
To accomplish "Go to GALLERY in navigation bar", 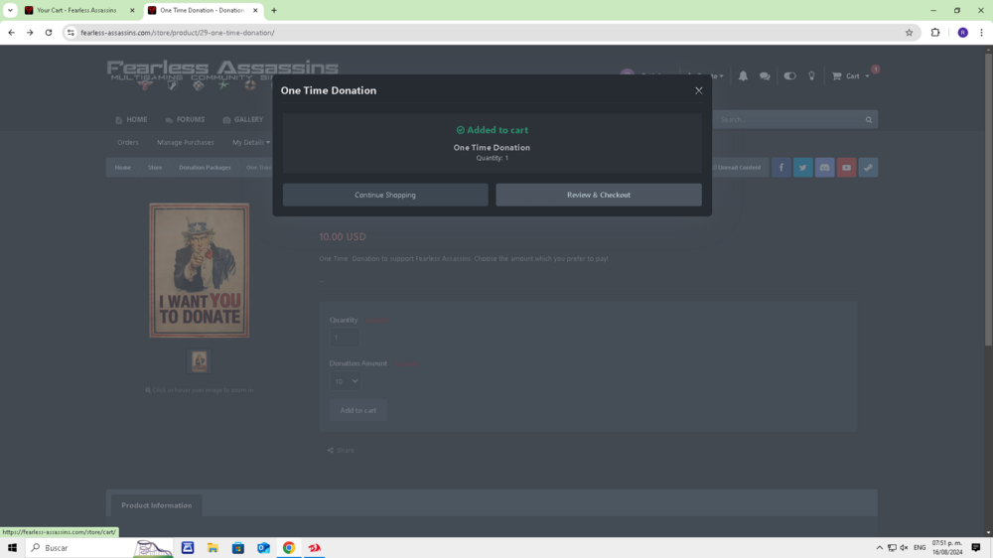I will 243,120.
